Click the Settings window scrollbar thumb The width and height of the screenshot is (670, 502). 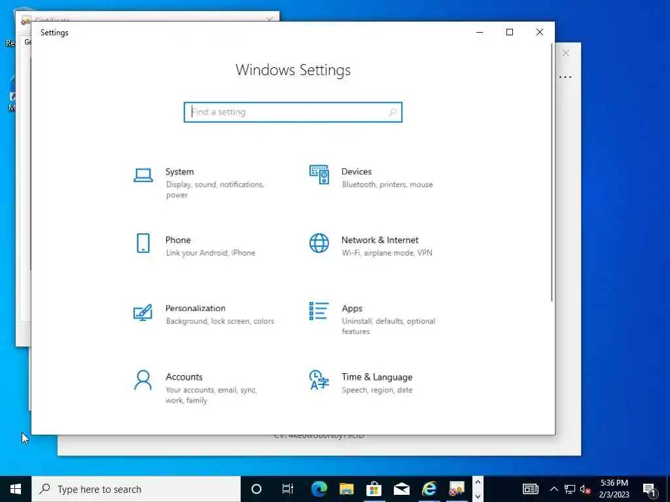click(552, 172)
